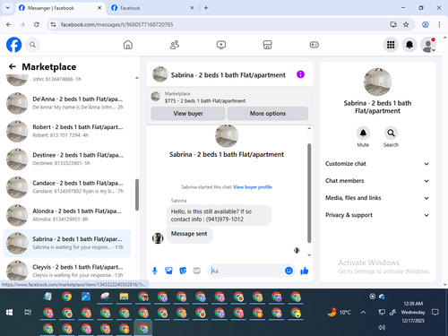Image resolution: width=448 pixels, height=336 pixels.
Task: Open Chrome three-dot menu
Action: 439,24
